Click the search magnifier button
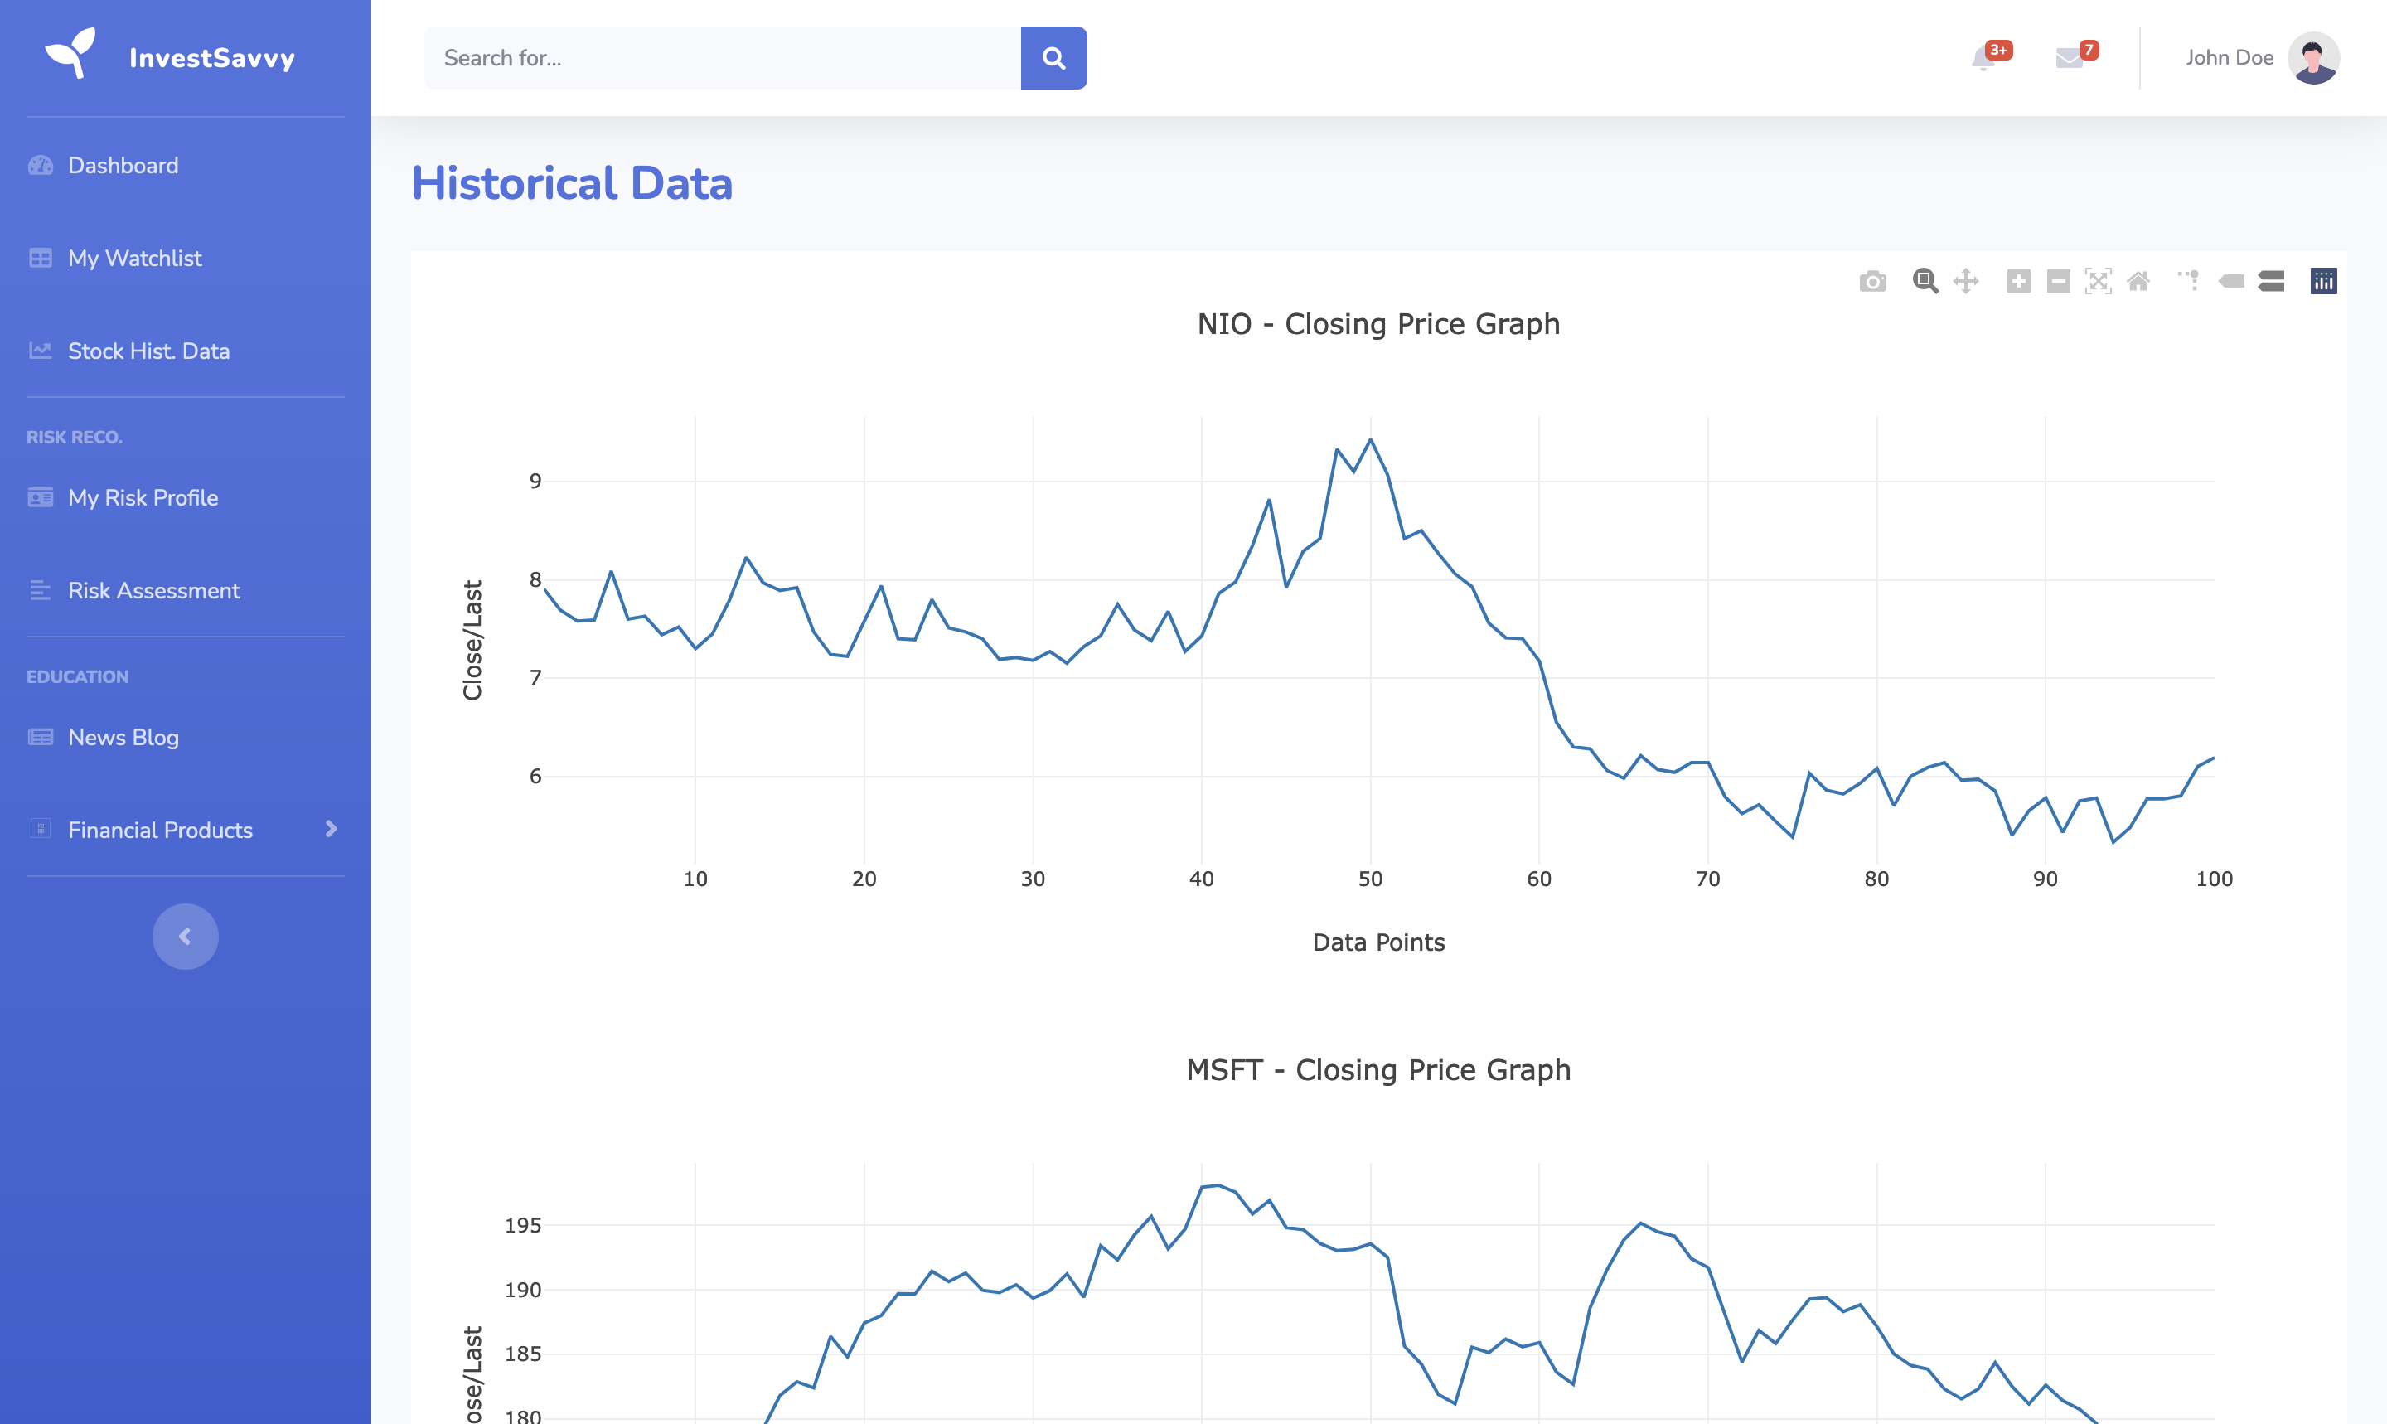2387x1424 pixels. point(1053,57)
